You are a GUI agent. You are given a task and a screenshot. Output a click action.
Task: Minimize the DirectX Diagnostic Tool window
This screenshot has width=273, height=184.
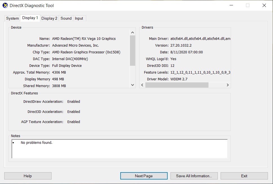(x=231, y=5)
